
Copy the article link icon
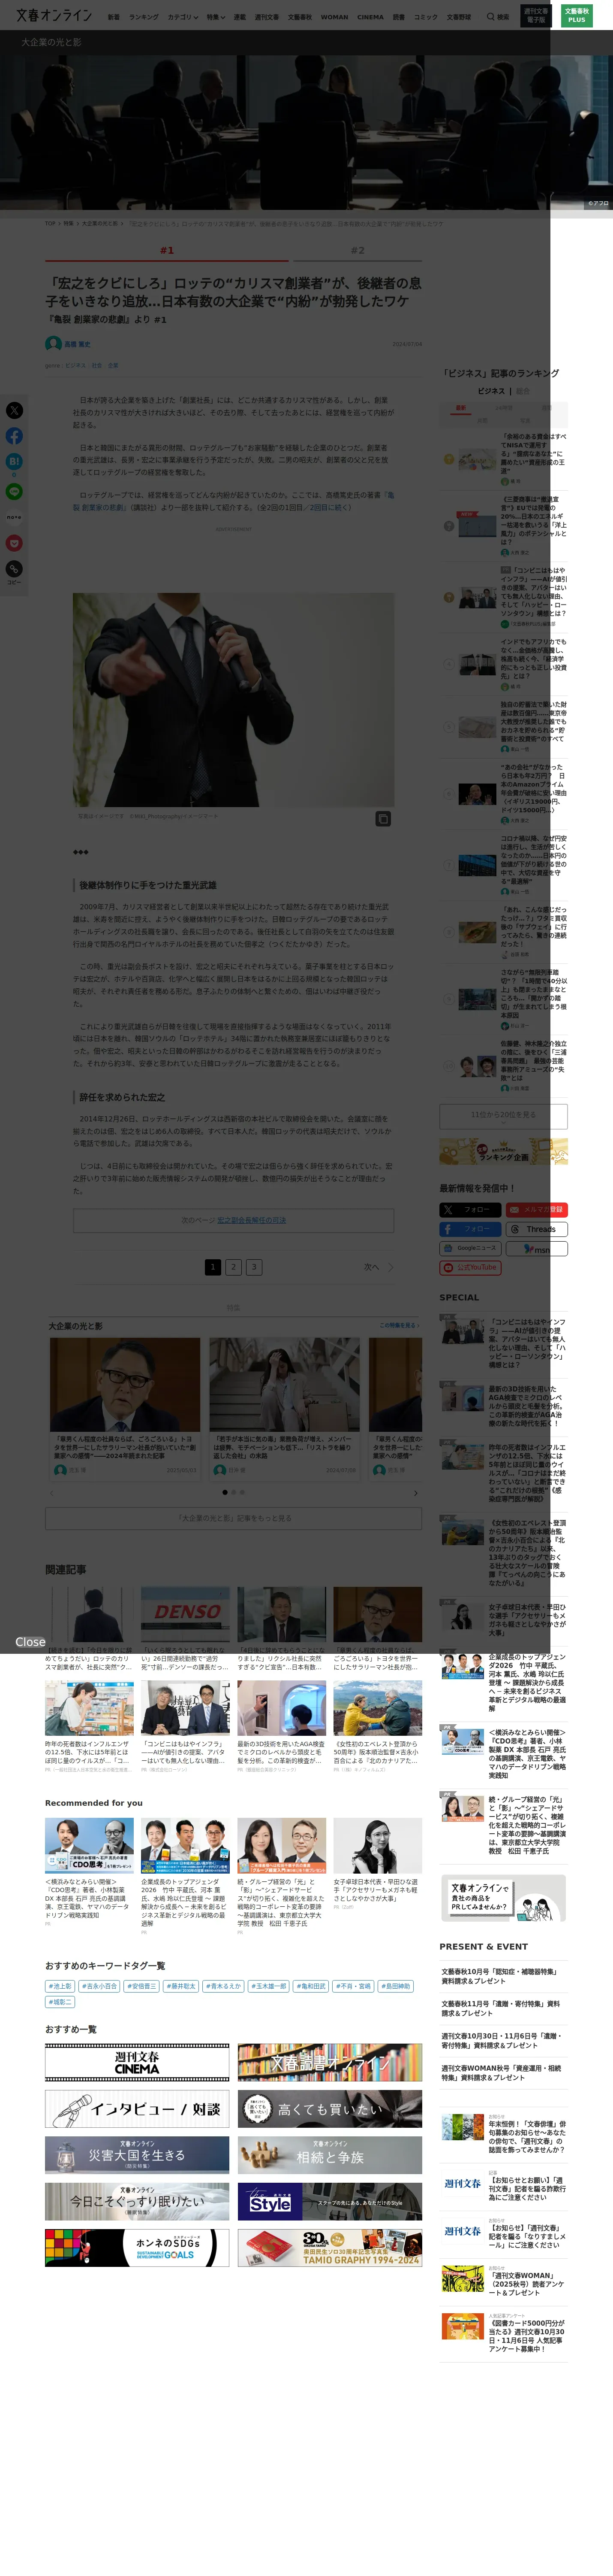pyautogui.click(x=14, y=569)
